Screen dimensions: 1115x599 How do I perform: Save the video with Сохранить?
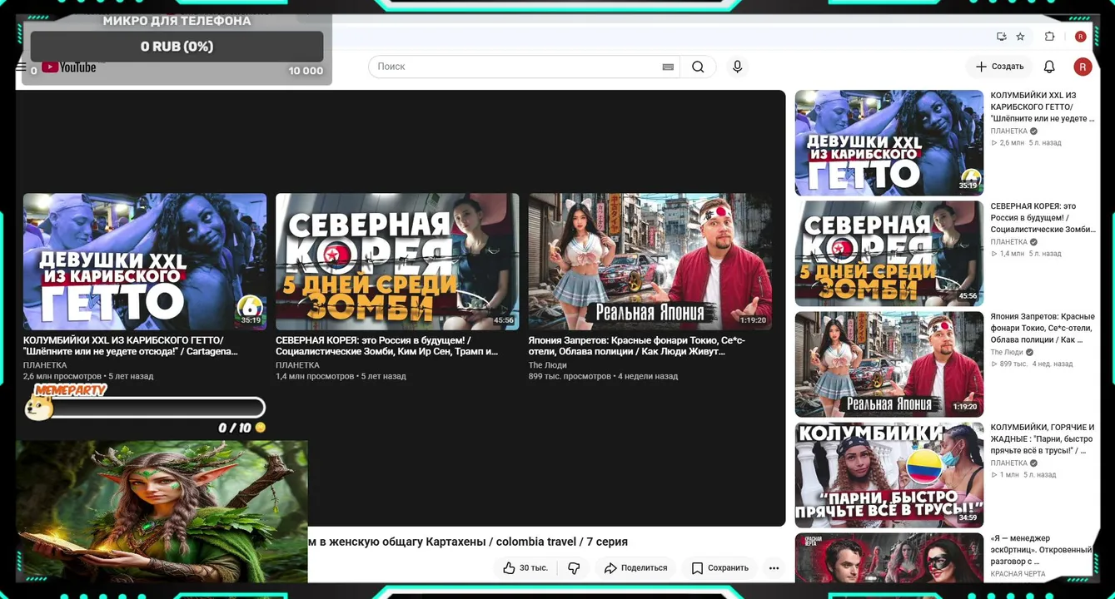(x=719, y=567)
